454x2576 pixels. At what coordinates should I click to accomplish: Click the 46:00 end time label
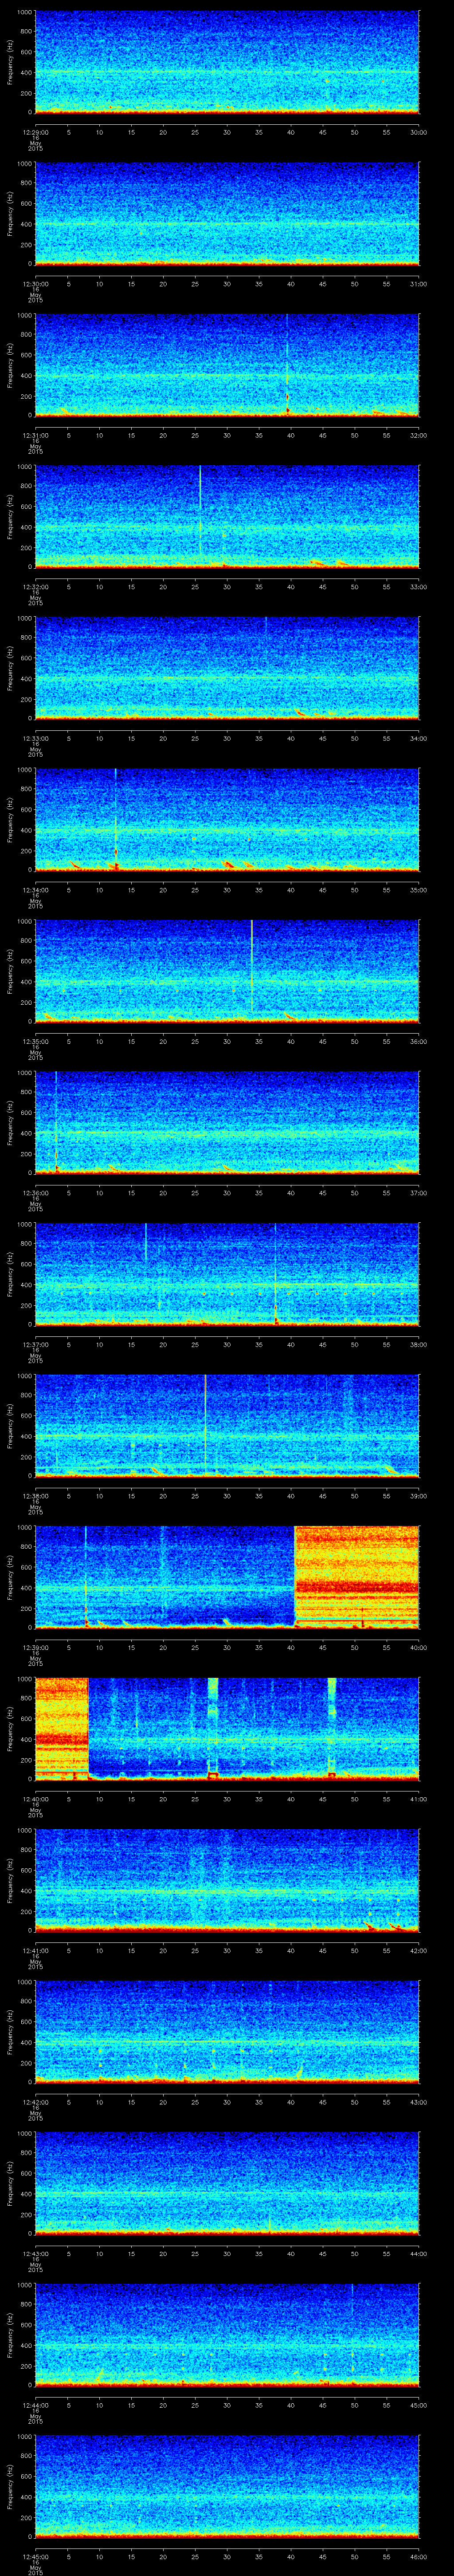coord(419,2556)
